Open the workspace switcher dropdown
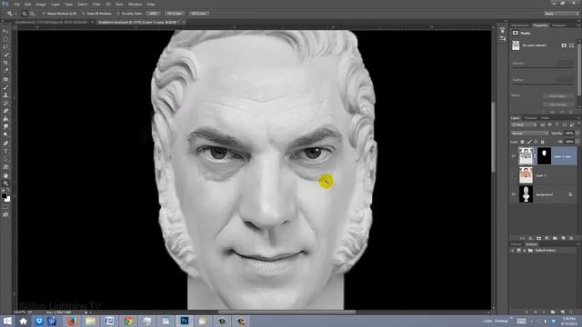 click(561, 14)
